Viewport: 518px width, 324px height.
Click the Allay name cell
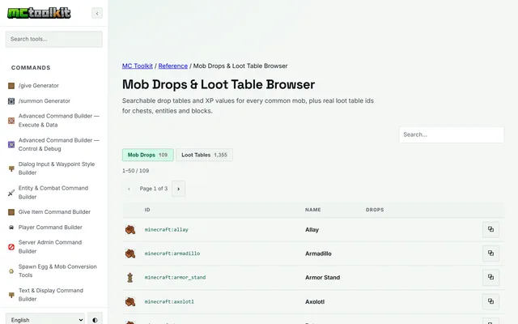312,230
